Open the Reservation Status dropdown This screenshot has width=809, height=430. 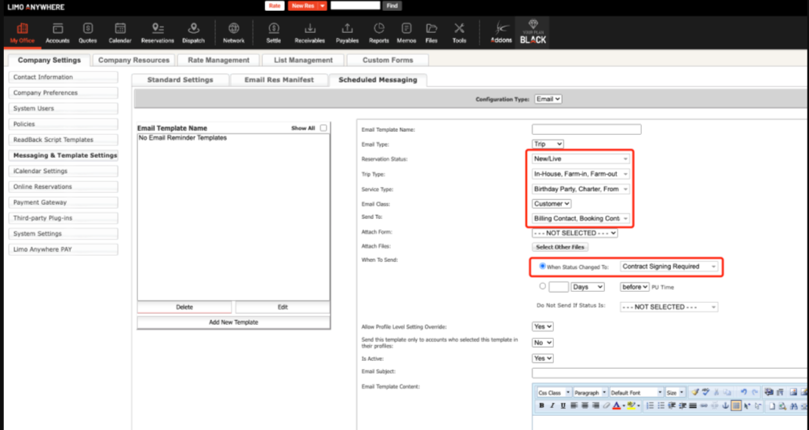point(581,159)
